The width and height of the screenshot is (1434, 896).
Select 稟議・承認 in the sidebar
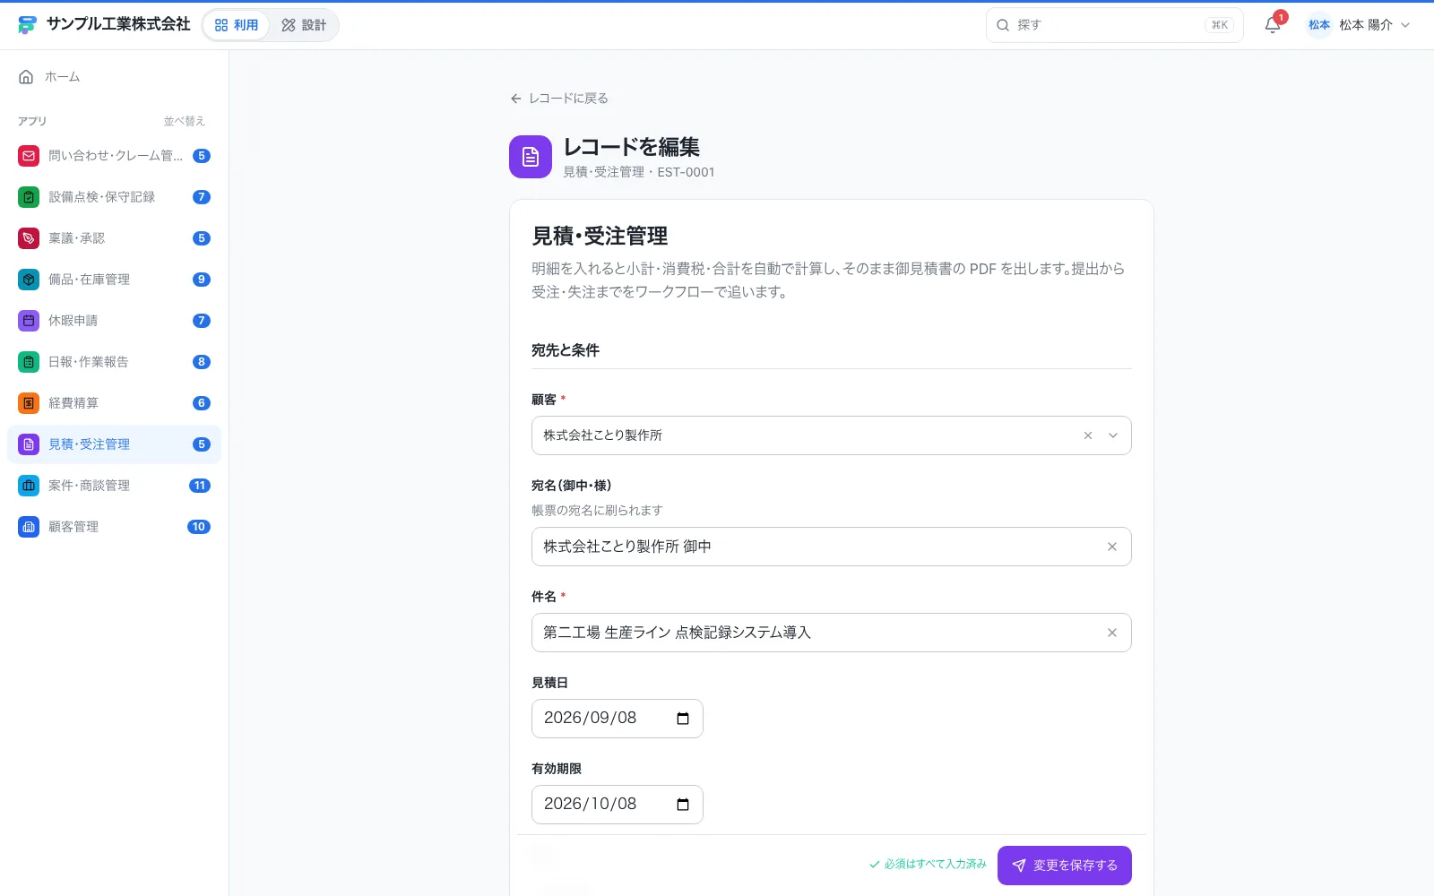pos(114,238)
